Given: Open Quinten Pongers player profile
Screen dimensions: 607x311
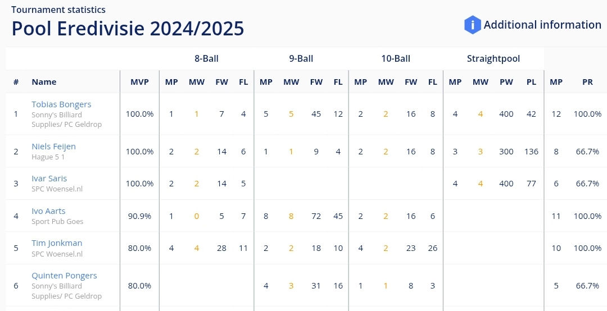Looking at the screenshot, I should (64, 276).
